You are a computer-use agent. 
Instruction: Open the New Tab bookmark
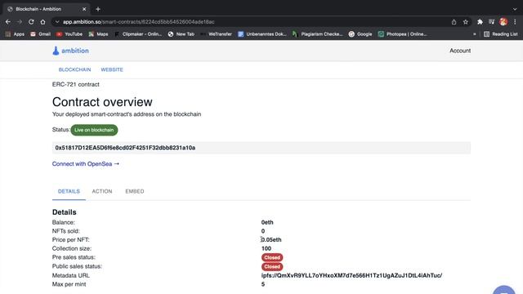click(x=181, y=34)
